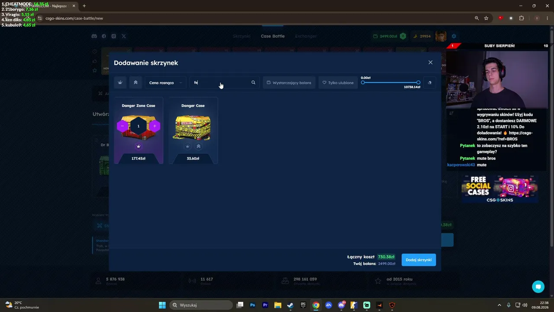Screen dimensions: 554x312
Task: Decrease Danger Zone Case quantity with minus
Action: point(122,126)
